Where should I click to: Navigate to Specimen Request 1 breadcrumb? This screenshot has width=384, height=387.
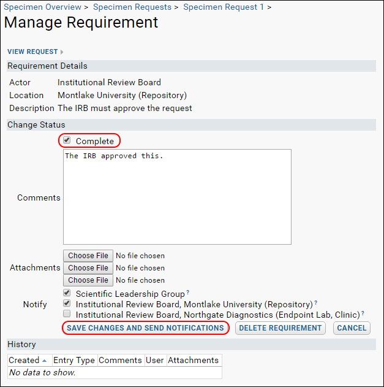224,7
